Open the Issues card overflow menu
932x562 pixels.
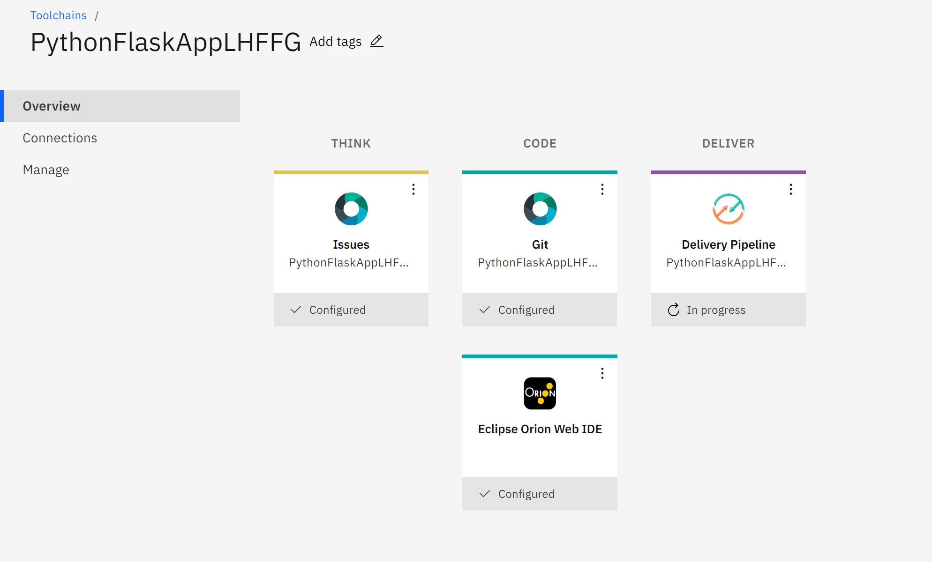coord(413,189)
